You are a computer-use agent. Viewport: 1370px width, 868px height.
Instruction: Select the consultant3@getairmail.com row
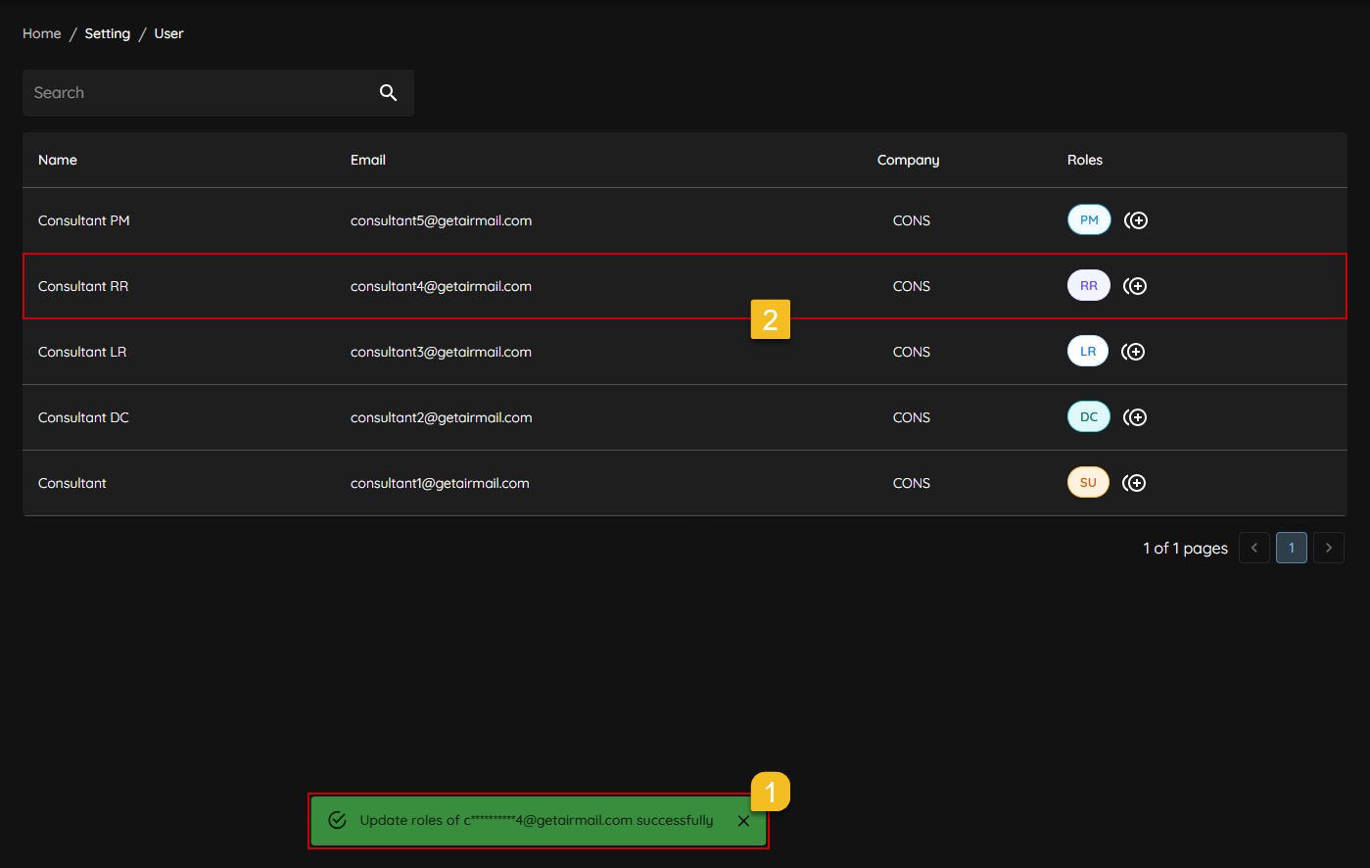441,352
